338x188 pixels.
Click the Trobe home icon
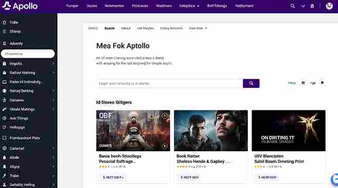tap(4, 22)
